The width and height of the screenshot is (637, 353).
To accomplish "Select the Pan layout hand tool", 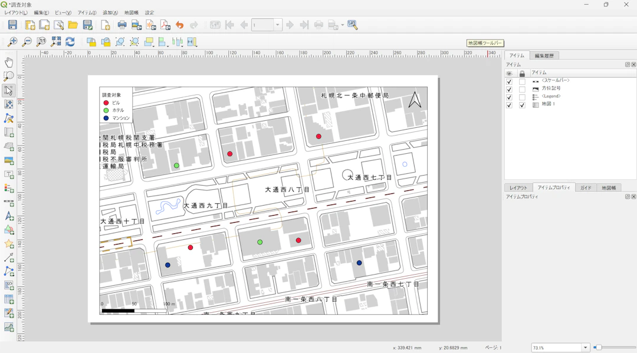I will (x=8, y=62).
